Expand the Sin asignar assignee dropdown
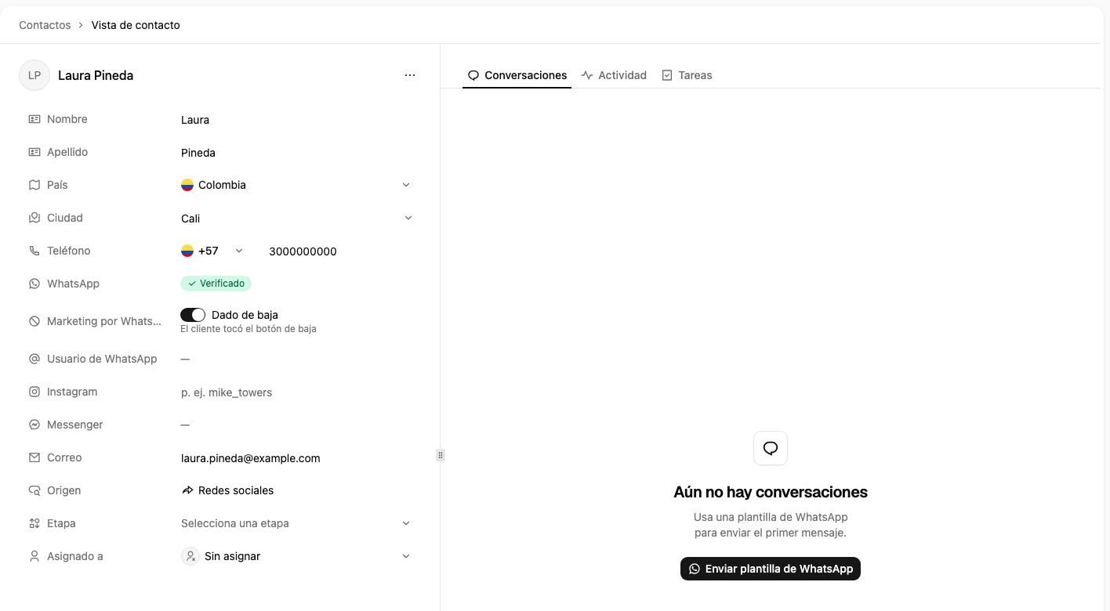1110x611 pixels. pos(296,556)
